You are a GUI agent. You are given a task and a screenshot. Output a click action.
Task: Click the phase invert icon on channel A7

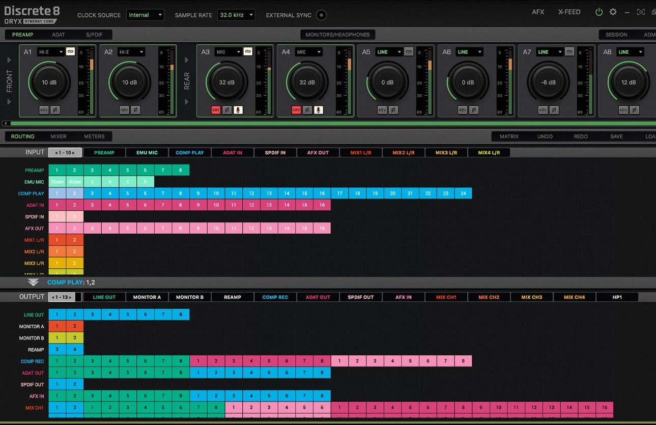(x=554, y=110)
